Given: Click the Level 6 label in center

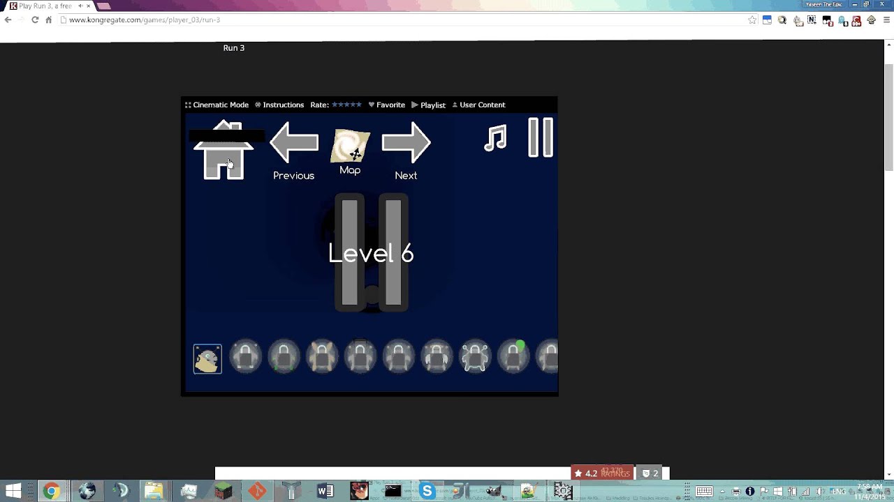Looking at the screenshot, I should pyautogui.click(x=371, y=253).
